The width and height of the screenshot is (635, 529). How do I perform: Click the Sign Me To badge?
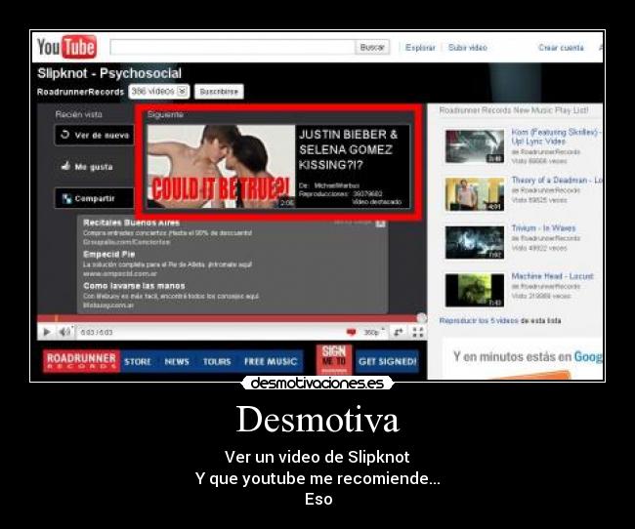[334, 359]
